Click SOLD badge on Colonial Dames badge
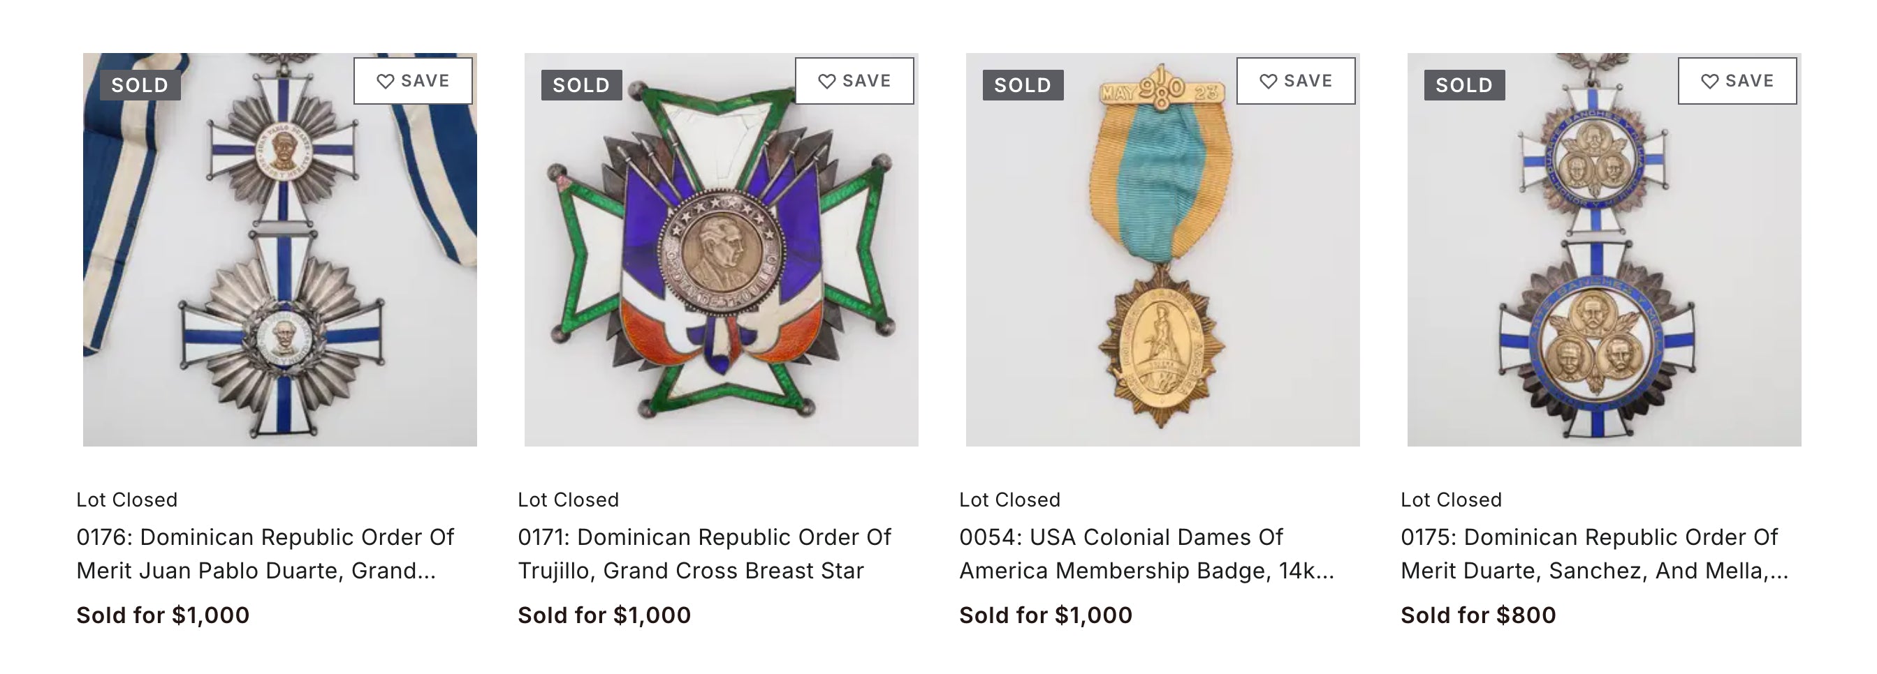The width and height of the screenshot is (1877, 674). (x=1023, y=85)
